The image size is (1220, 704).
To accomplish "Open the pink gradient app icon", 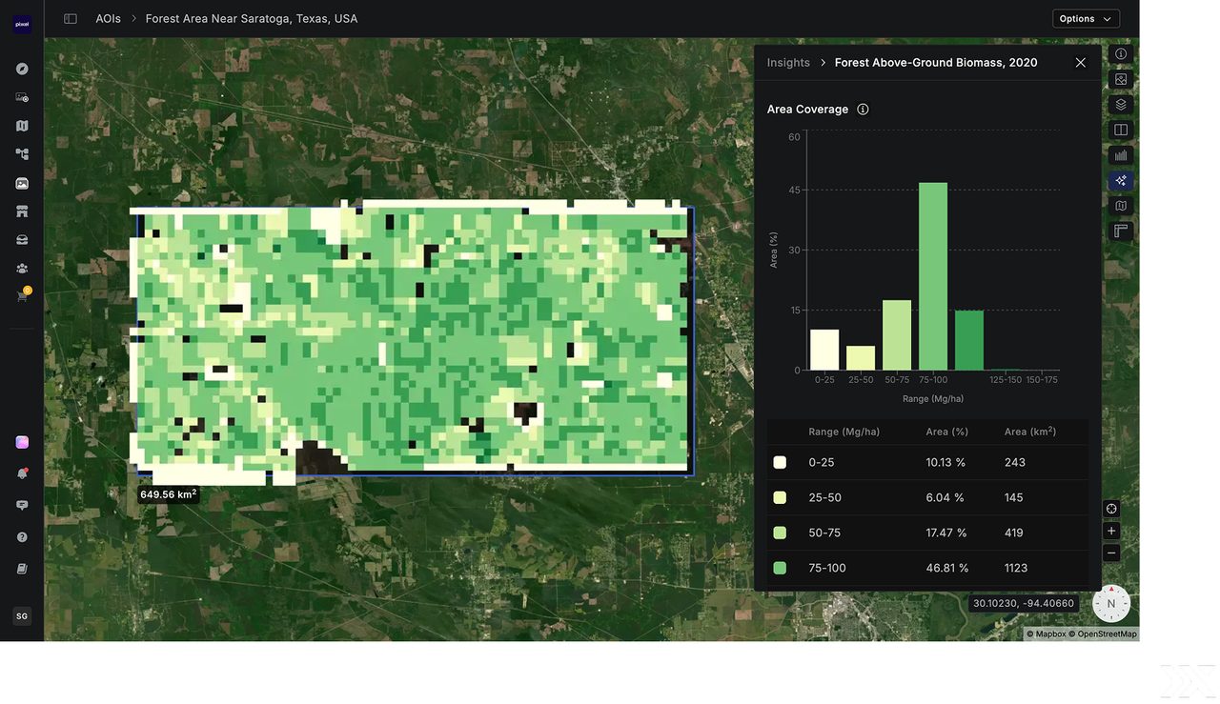I will [x=22, y=442].
